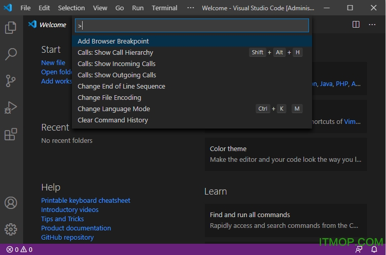Open GitHub repository link
This screenshot has height=255, width=386.
coord(67,237)
